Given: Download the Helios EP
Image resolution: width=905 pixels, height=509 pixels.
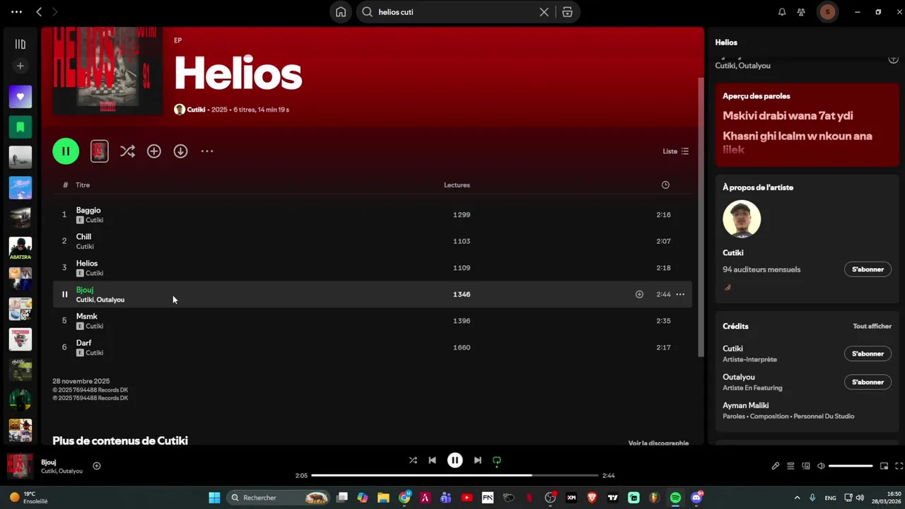Looking at the screenshot, I should coord(181,151).
